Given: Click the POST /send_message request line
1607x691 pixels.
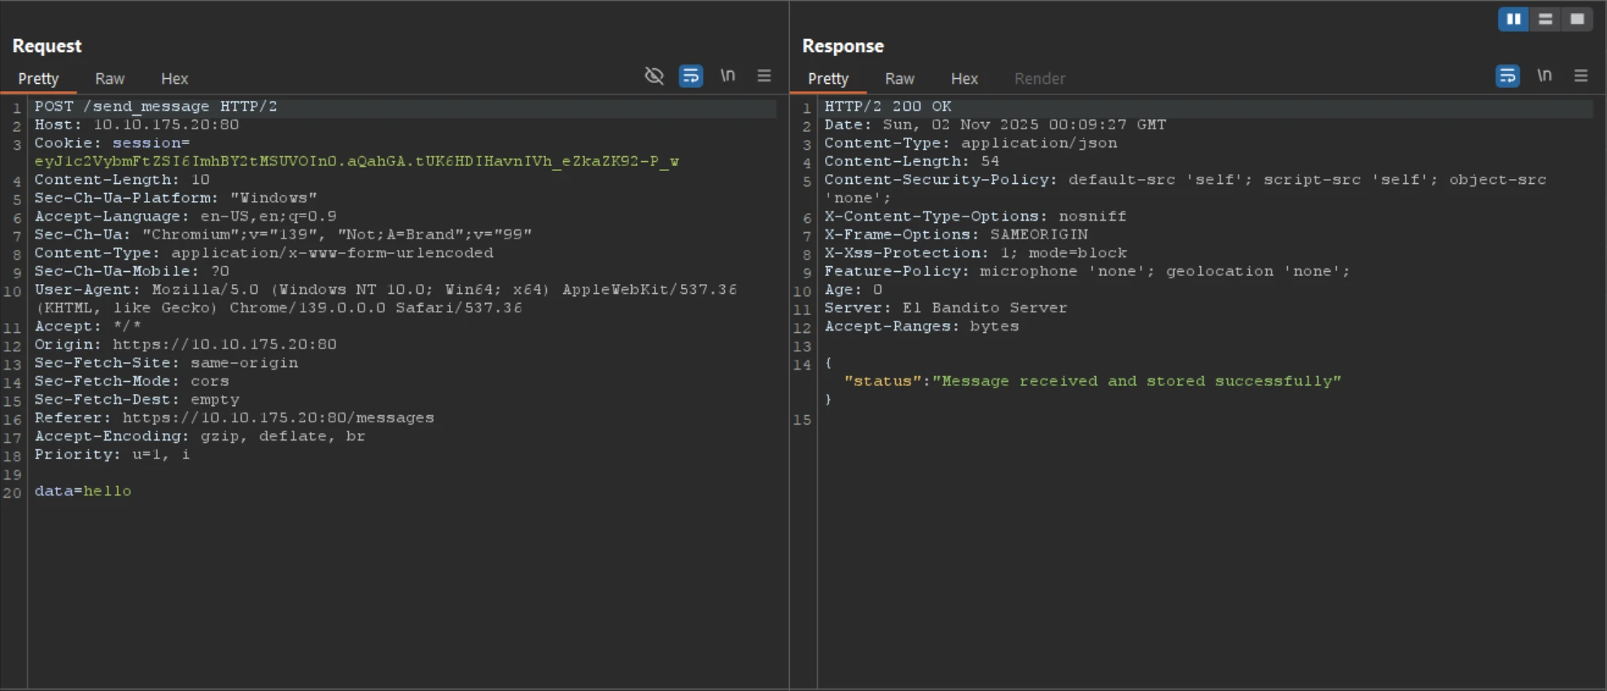Looking at the screenshot, I should point(155,107).
